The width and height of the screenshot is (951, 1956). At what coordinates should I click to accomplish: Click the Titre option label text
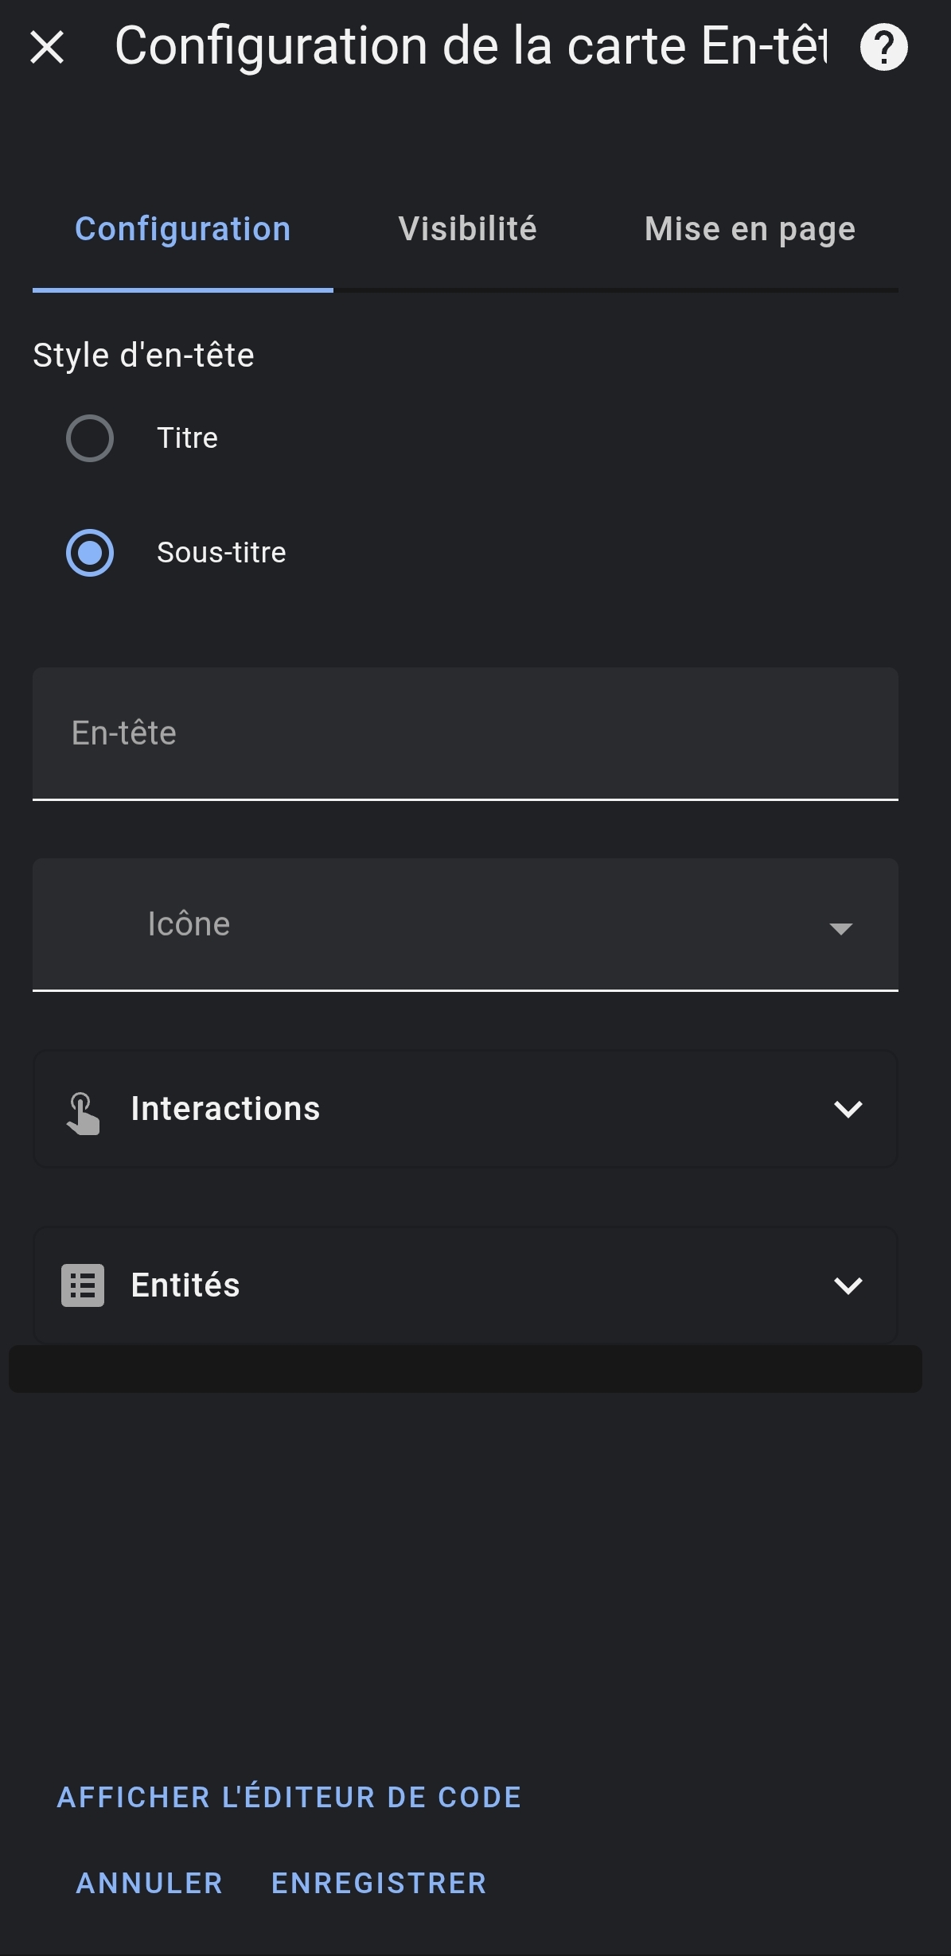pyautogui.click(x=188, y=438)
